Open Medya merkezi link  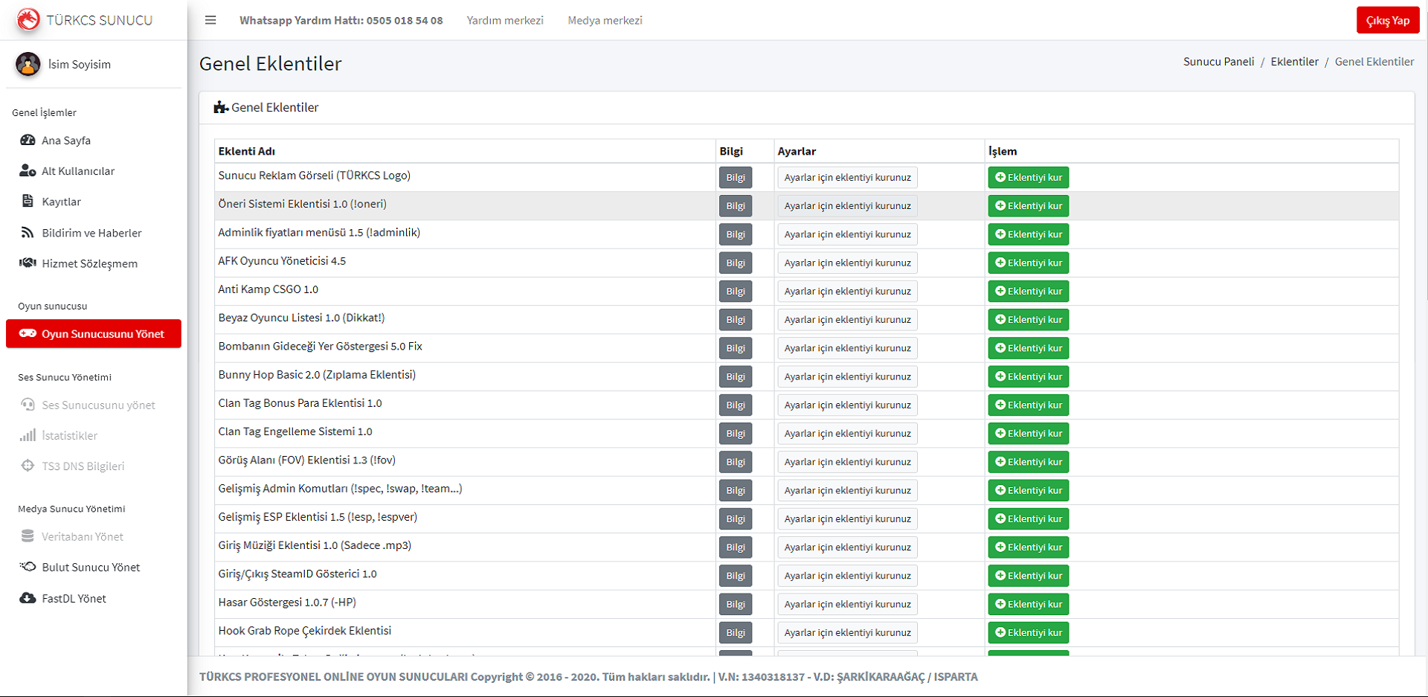point(605,20)
